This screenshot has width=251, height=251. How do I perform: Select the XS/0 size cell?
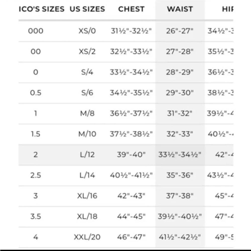pyautogui.click(x=87, y=31)
